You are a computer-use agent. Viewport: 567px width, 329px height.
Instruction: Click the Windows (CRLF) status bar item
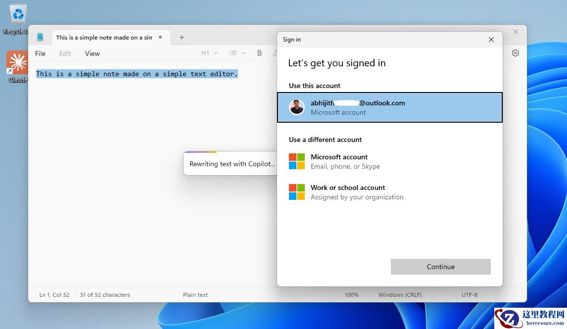pyautogui.click(x=400, y=294)
